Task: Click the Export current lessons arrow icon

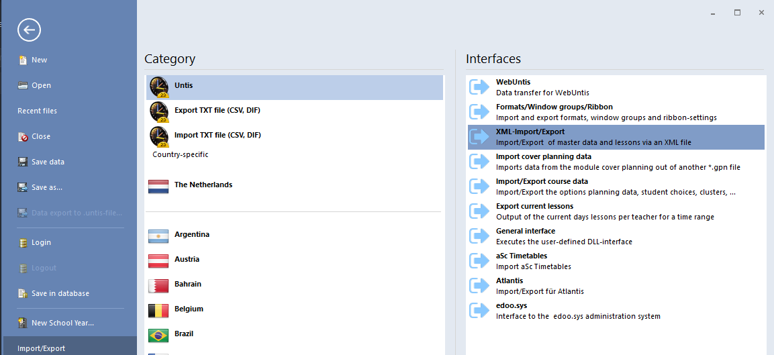Action: [x=479, y=211]
